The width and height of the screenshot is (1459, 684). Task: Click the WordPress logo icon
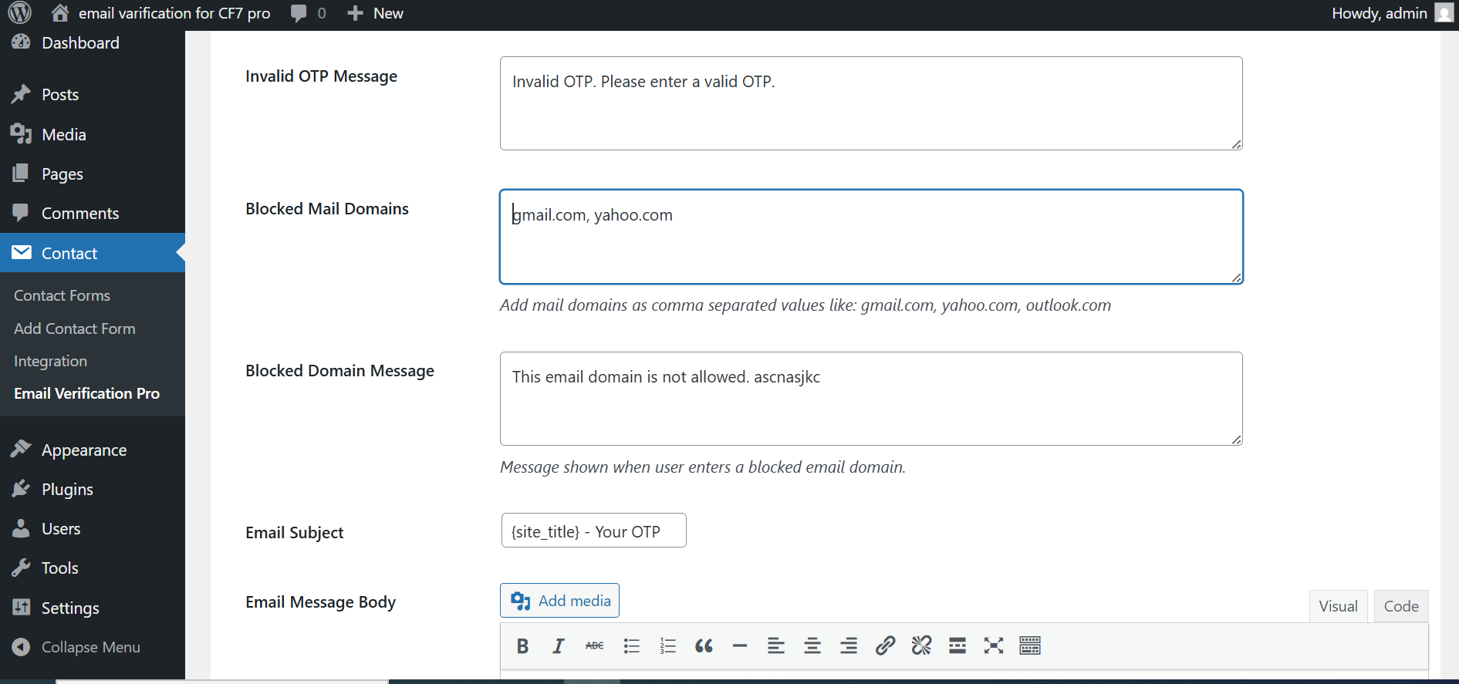coord(20,13)
